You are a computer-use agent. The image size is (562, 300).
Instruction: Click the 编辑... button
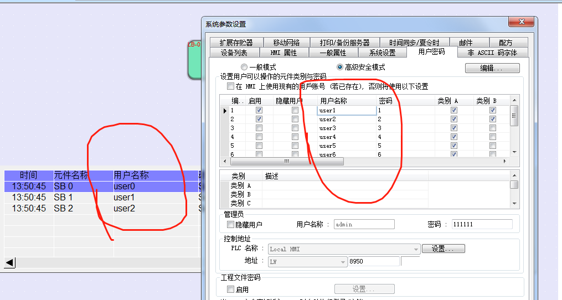(x=492, y=68)
